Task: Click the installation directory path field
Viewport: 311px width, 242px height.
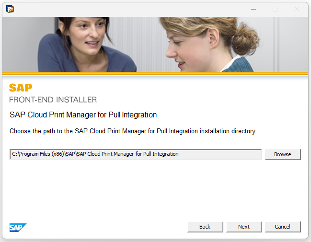Action: tap(136, 154)
